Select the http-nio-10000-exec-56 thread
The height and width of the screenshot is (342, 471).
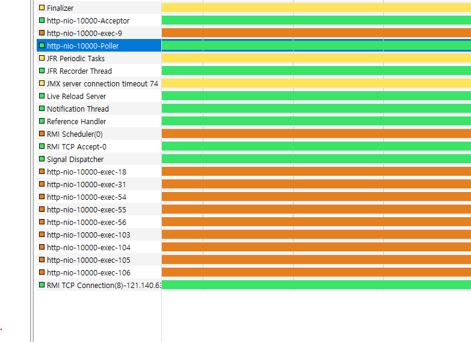click(99, 222)
